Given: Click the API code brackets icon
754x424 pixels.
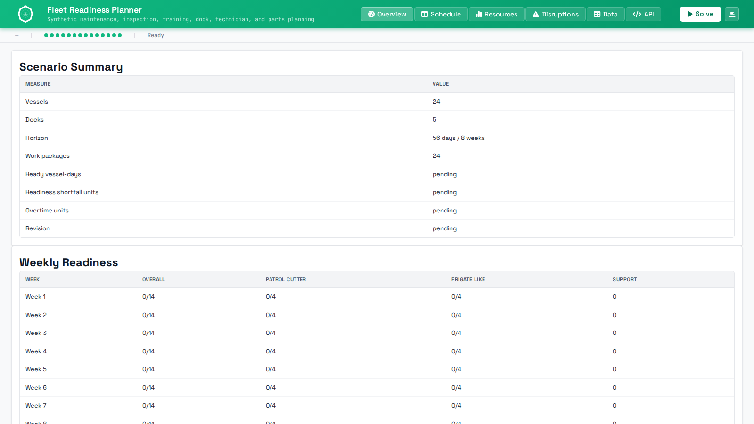Looking at the screenshot, I should pyautogui.click(x=637, y=14).
